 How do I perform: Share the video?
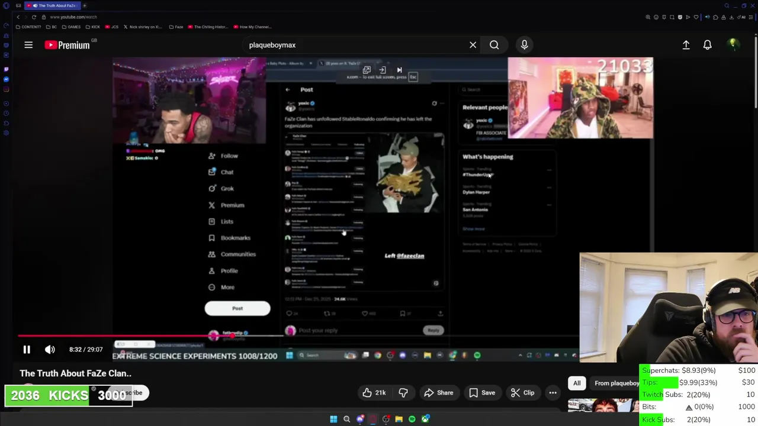point(438,393)
